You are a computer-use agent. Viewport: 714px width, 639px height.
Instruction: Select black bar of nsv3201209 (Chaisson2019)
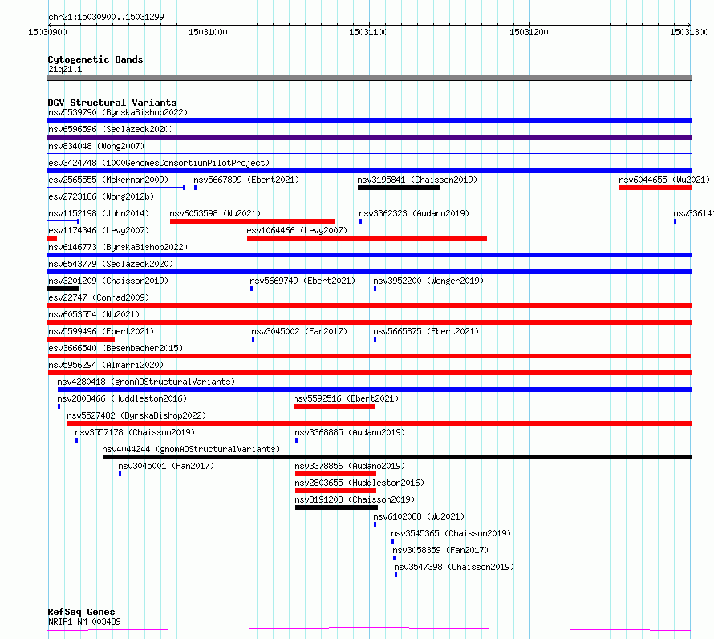[63, 289]
